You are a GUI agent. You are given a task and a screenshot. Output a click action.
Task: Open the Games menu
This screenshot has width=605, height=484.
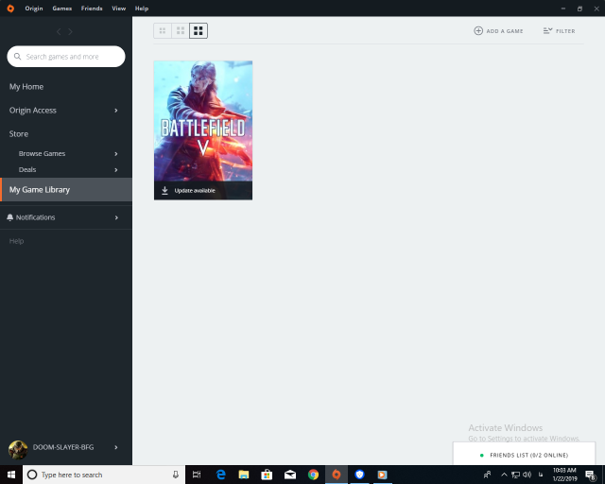click(x=61, y=8)
